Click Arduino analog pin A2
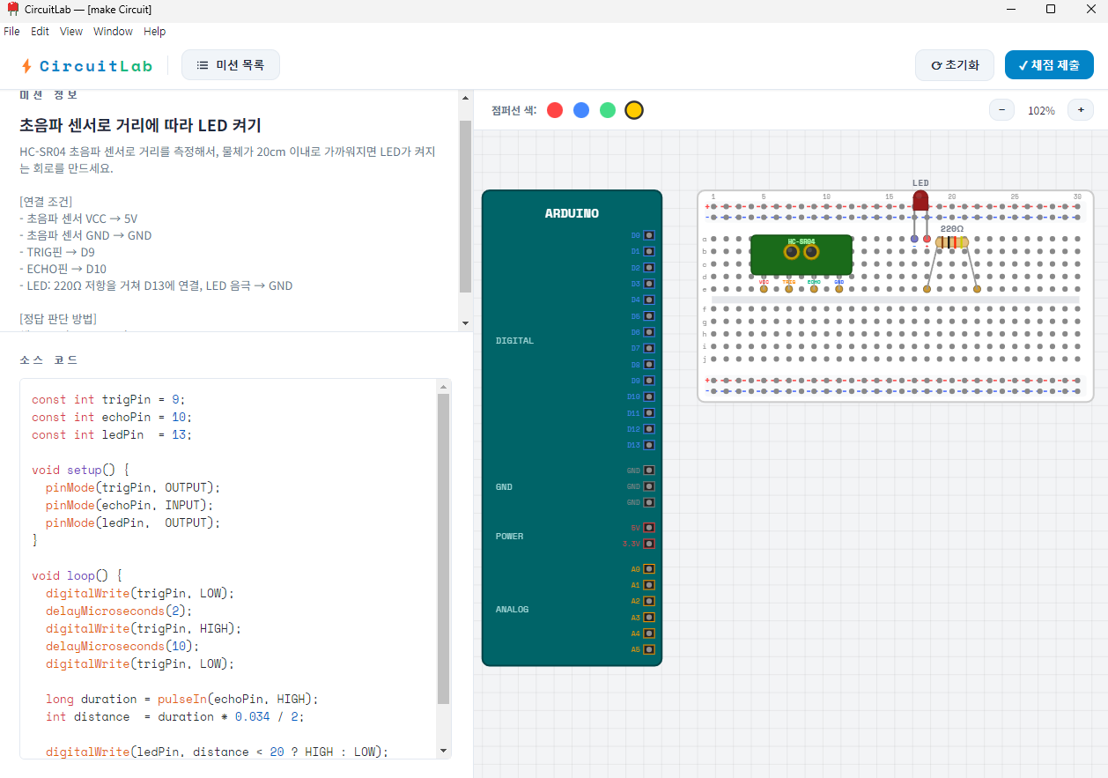 click(649, 601)
